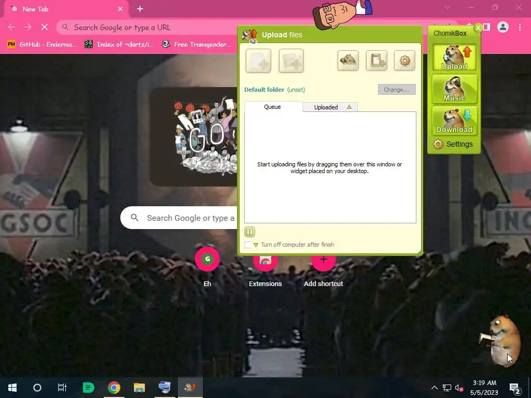
Task: Show hidden system tray icons
Action: 435,388
